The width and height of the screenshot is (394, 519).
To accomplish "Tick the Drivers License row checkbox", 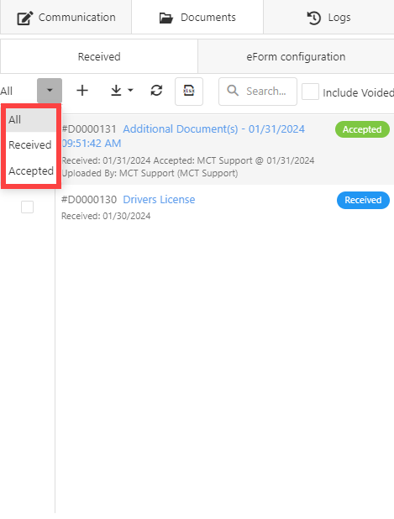I will pyautogui.click(x=27, y=207).
